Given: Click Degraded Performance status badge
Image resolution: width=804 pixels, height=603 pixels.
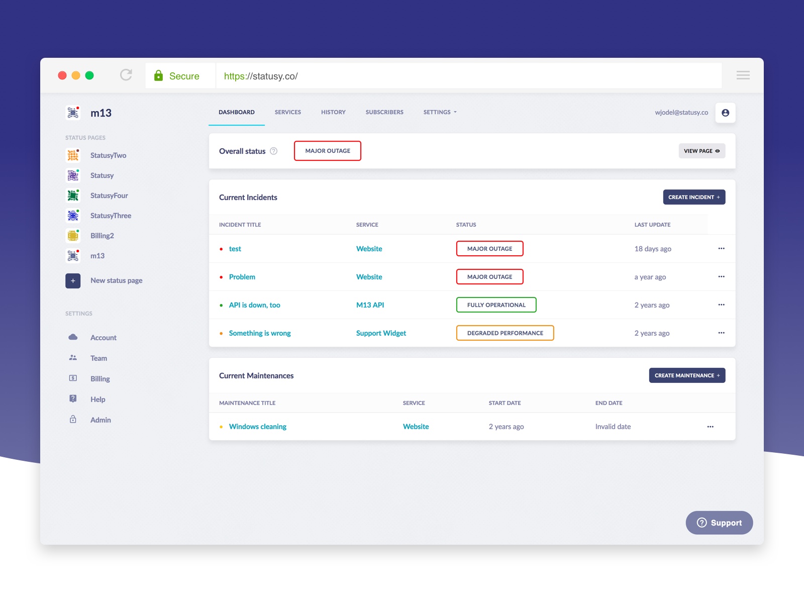Looking at the screenshot, I should pos(505,333).
